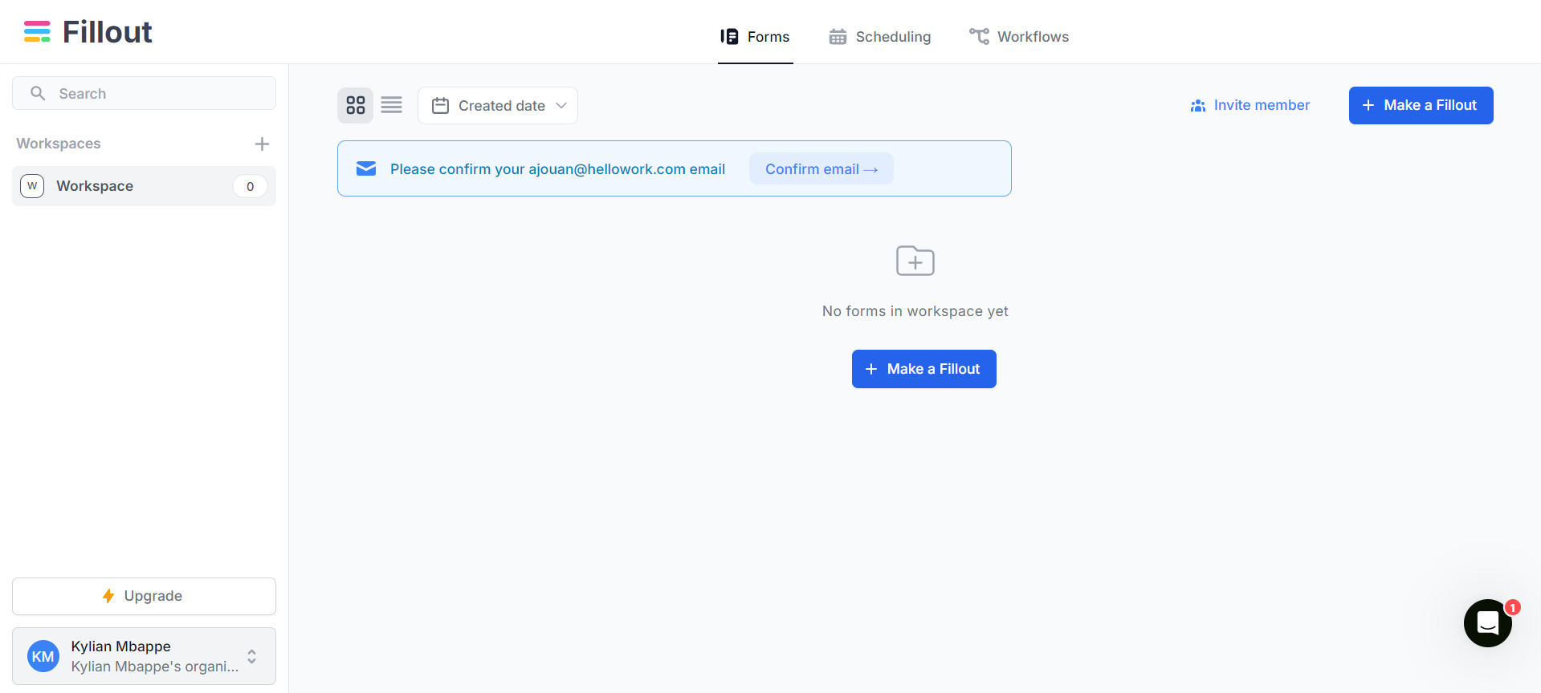The image size is (1541, 693).
Task: Click Make a Fillout in top bar
Action: 1421,105
